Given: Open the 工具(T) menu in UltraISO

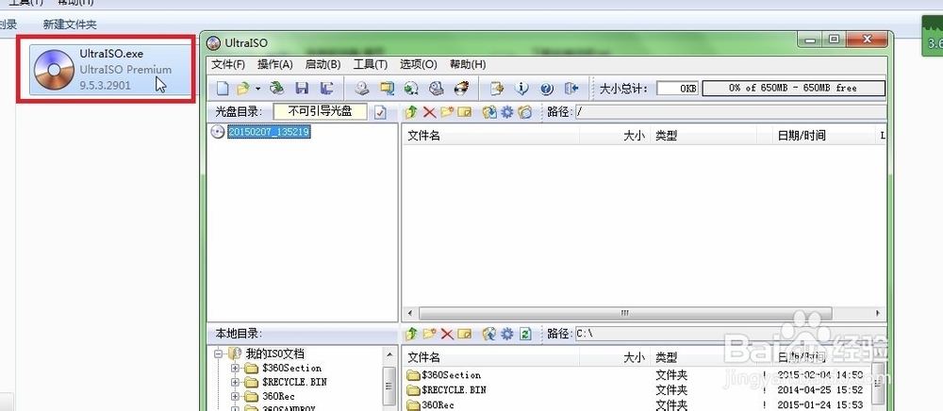Looking at the screenshot, I should coord(370,64).
